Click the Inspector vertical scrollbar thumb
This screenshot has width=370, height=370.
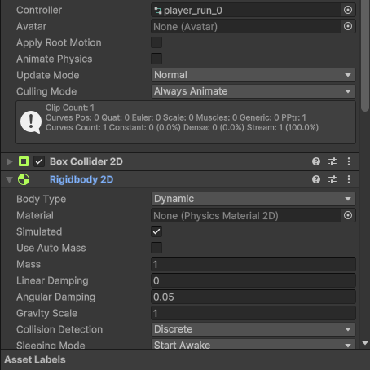click(365, 55)
